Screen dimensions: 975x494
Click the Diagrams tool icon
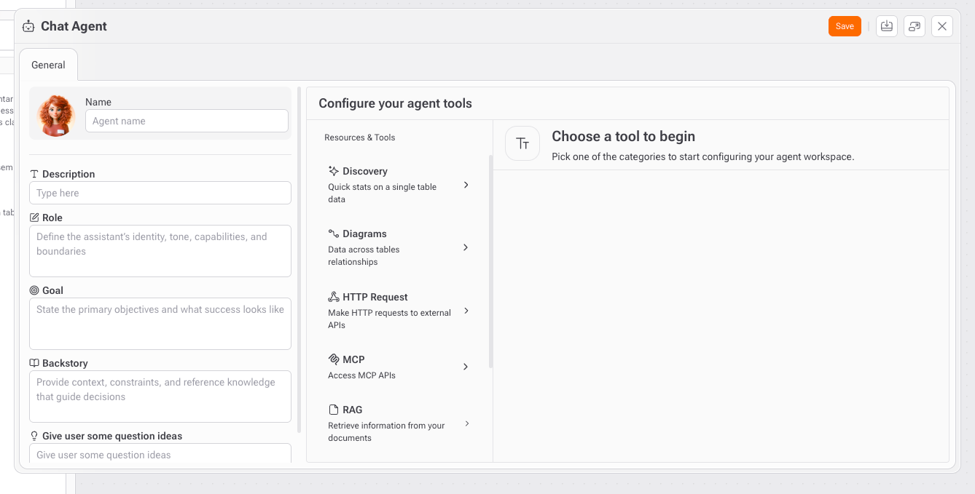tap(334, 234)
